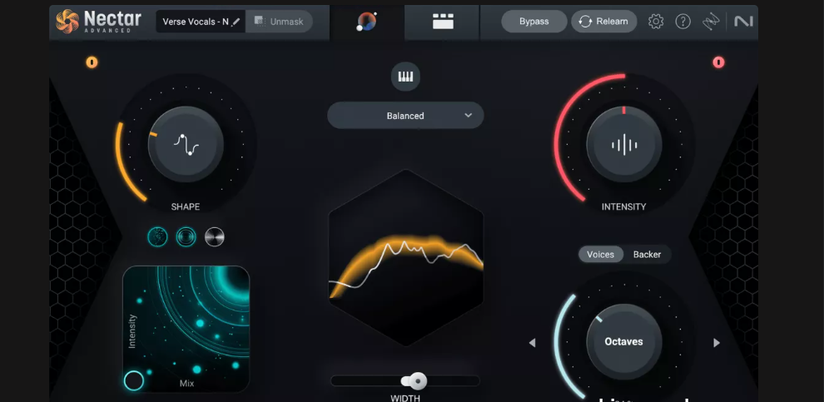Select the Backer tab
The height and width of the screenshot is (402, 824).
(x=647, y=255)
